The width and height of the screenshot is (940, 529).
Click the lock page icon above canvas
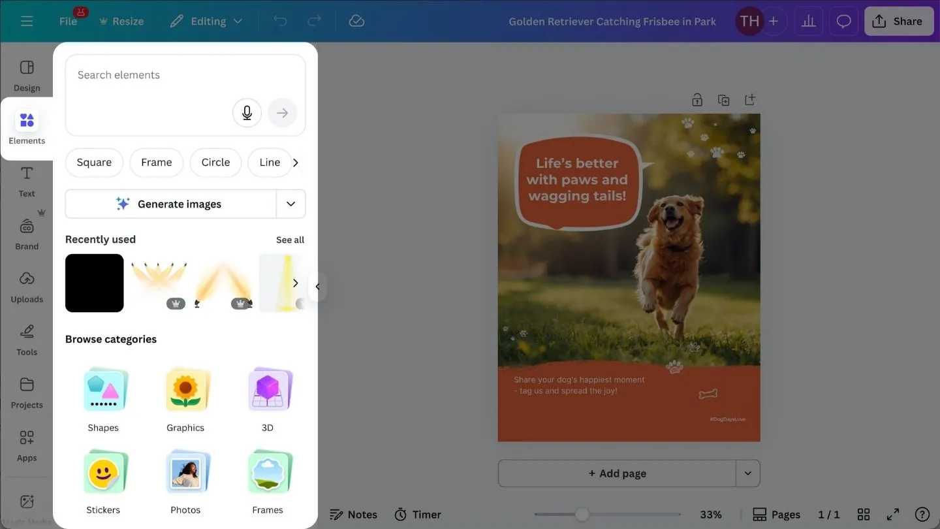697,100
